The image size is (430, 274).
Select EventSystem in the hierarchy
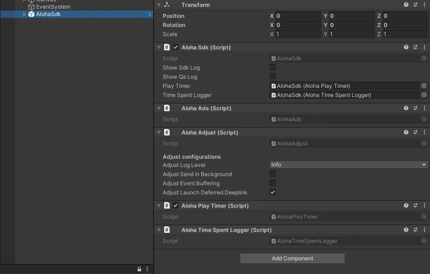[x=53, y=7]
